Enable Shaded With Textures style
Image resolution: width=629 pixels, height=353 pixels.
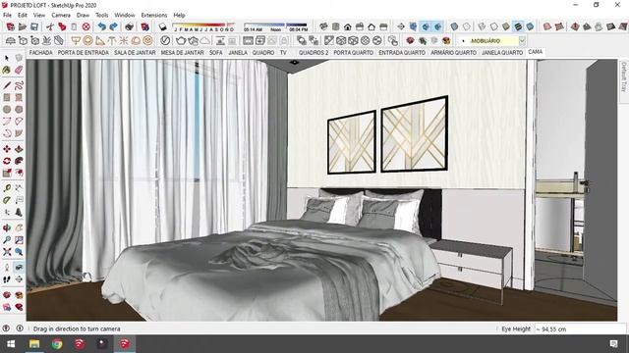tap(518, 26)
